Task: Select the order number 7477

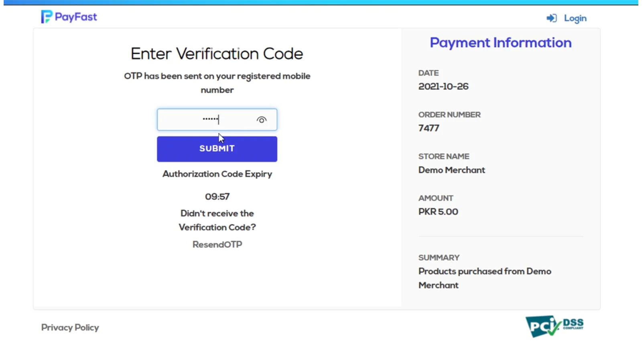Action: [x=429, y=128]
